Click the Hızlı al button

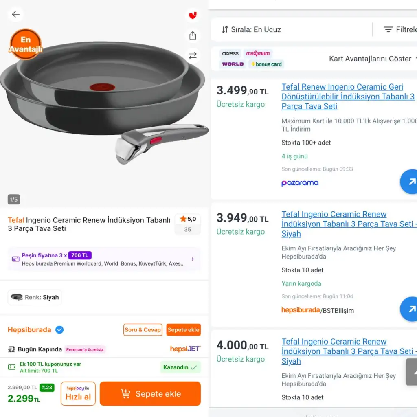(78, 394)
